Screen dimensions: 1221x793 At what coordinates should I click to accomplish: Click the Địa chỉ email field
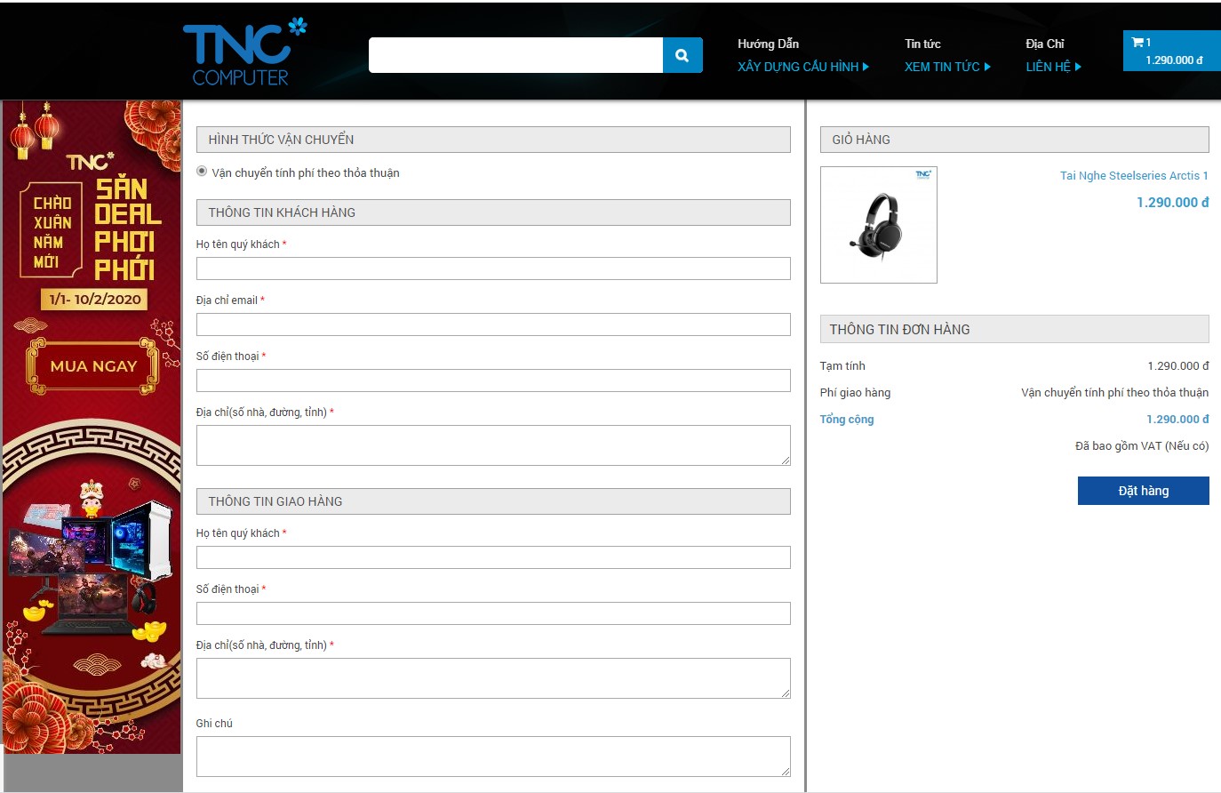pyautogui.click(x=493, y=324)
